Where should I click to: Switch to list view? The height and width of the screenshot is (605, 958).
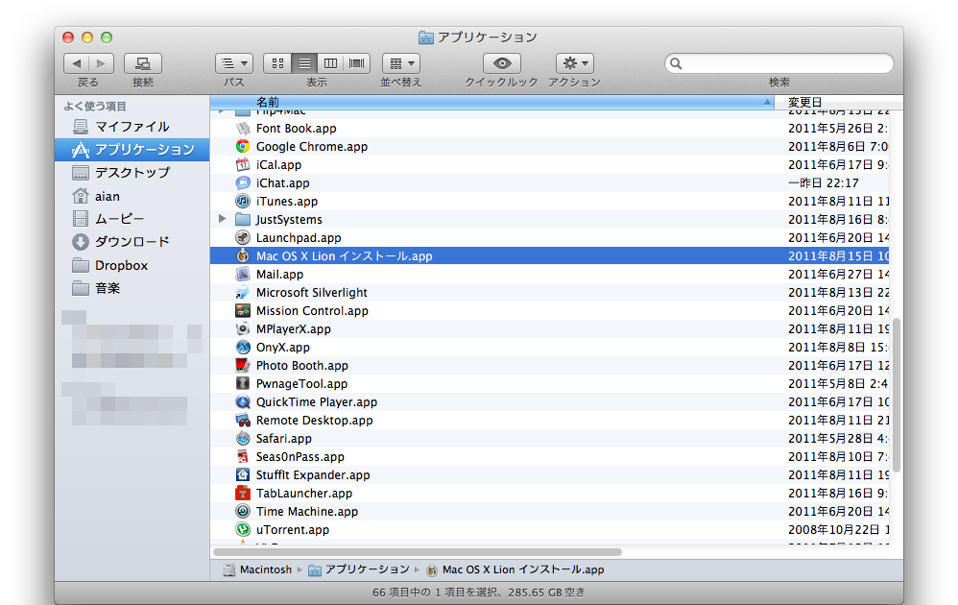pyautogui.click(x=304, y=63)
